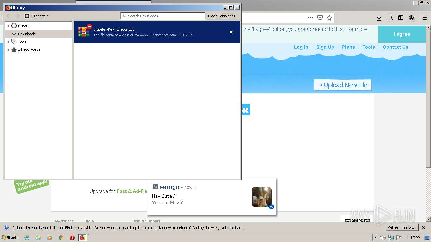The image size is (431, 242).
Task: Remove the BrutePrivKey_Cracker.zip download entry
Action: 231,32
